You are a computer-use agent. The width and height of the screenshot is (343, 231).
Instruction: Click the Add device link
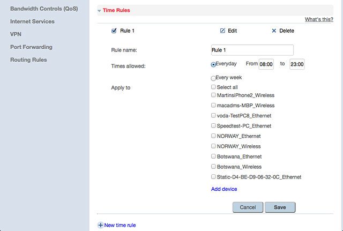224,189
